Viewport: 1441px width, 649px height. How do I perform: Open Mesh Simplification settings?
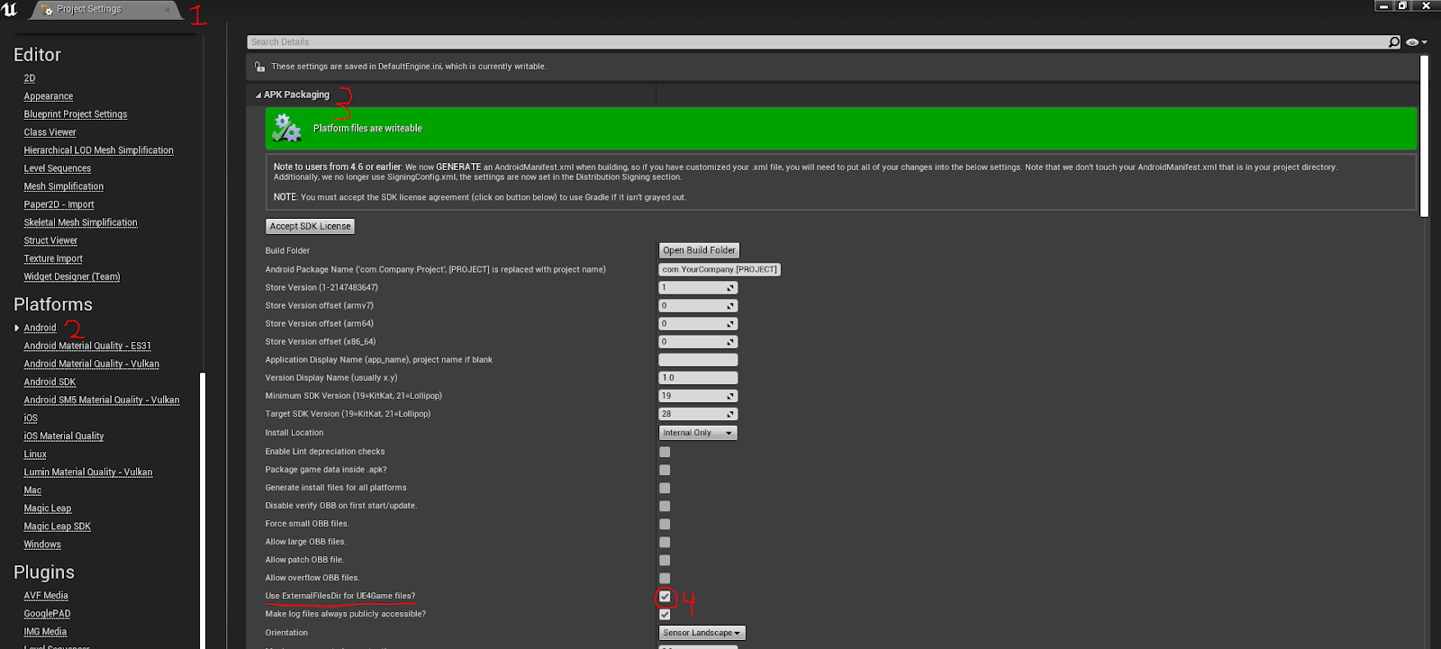pos(64,186)
